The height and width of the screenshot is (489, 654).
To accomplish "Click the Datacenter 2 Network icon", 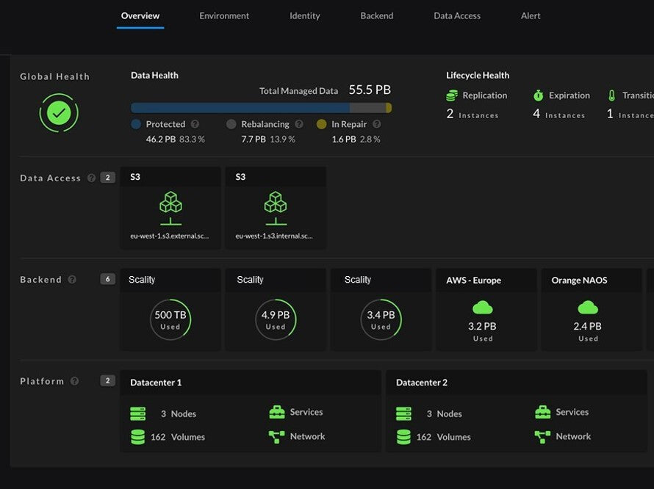I will click(x=542, y=437).
